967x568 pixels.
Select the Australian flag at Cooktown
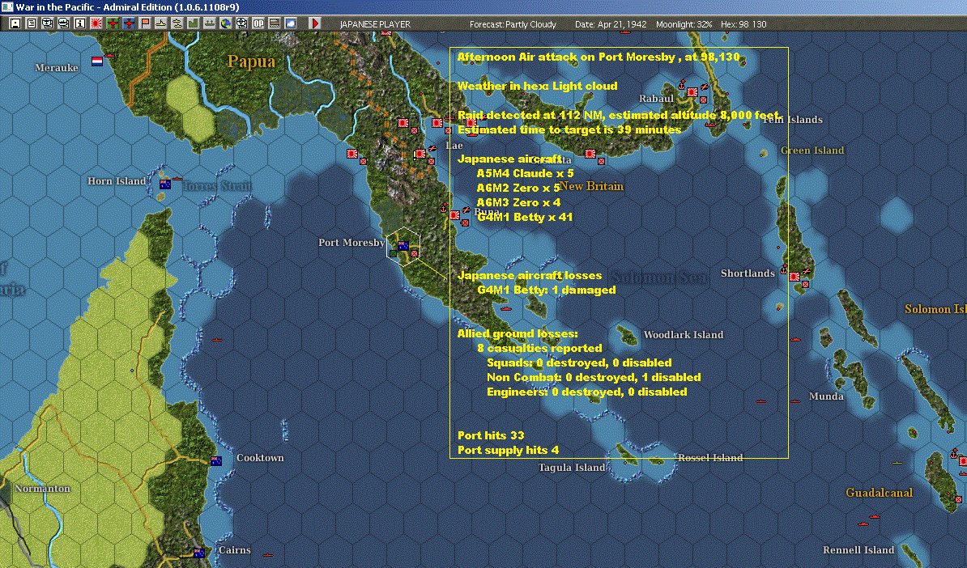point(216,461)
